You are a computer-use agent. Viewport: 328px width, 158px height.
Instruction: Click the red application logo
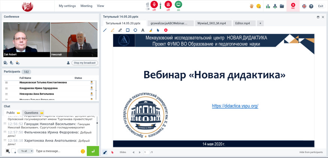[28, 6]
